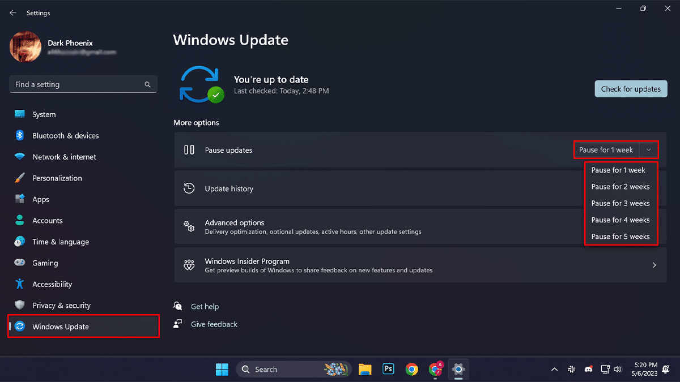Click the back arrow in Settings header

tap(13, 13)
